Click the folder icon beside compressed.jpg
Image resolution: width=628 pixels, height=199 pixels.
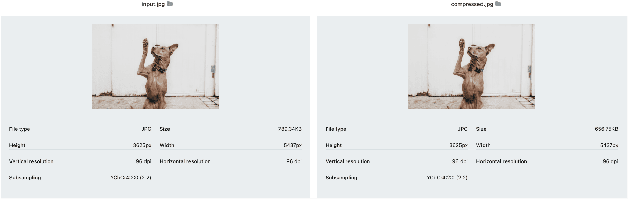[498, 4]
